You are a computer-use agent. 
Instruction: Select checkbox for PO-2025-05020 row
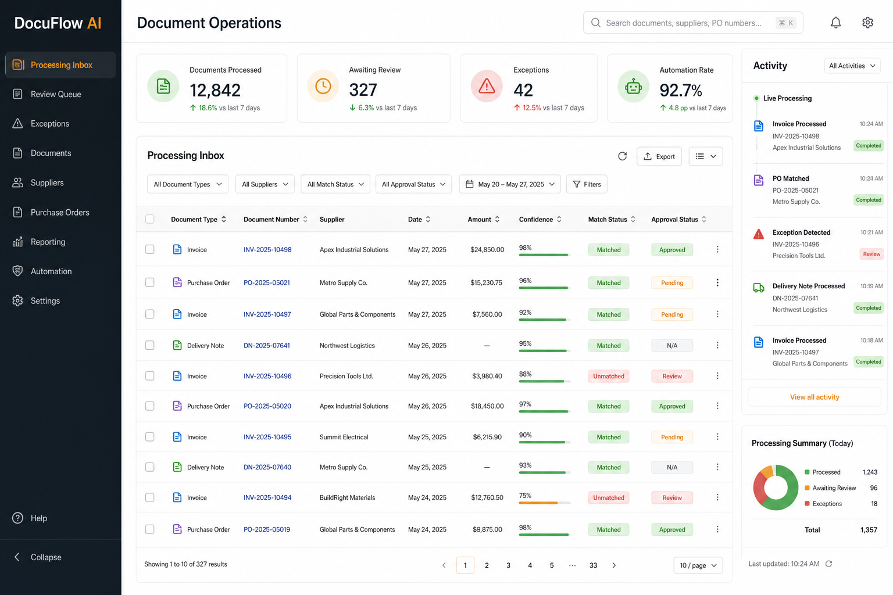tap(149, 406)
